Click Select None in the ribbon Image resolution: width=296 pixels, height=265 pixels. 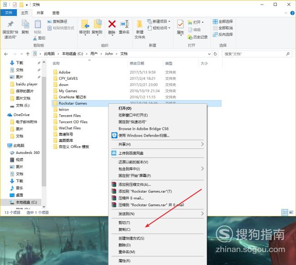pos(223,28)
